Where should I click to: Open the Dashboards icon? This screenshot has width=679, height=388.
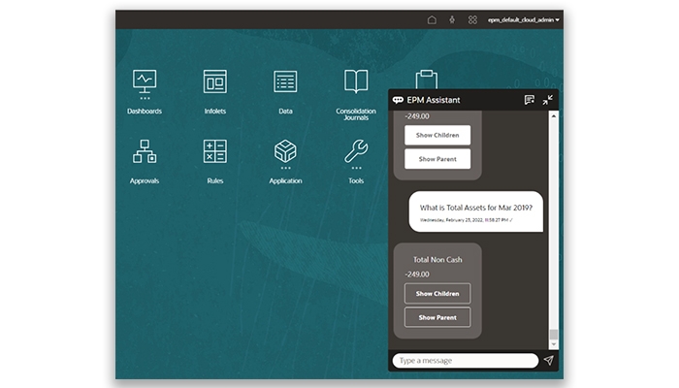click(145, 82)
